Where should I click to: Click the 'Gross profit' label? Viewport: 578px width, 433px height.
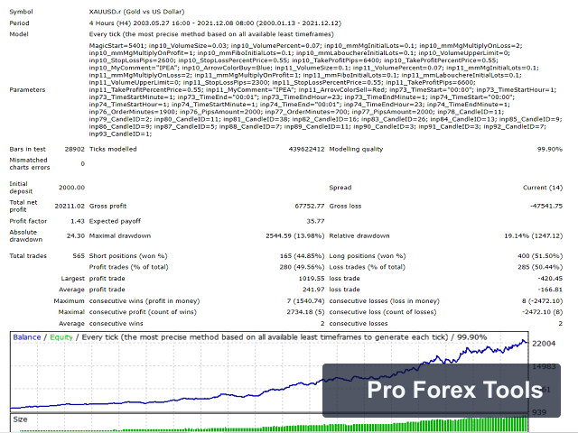tap(107, 207)
